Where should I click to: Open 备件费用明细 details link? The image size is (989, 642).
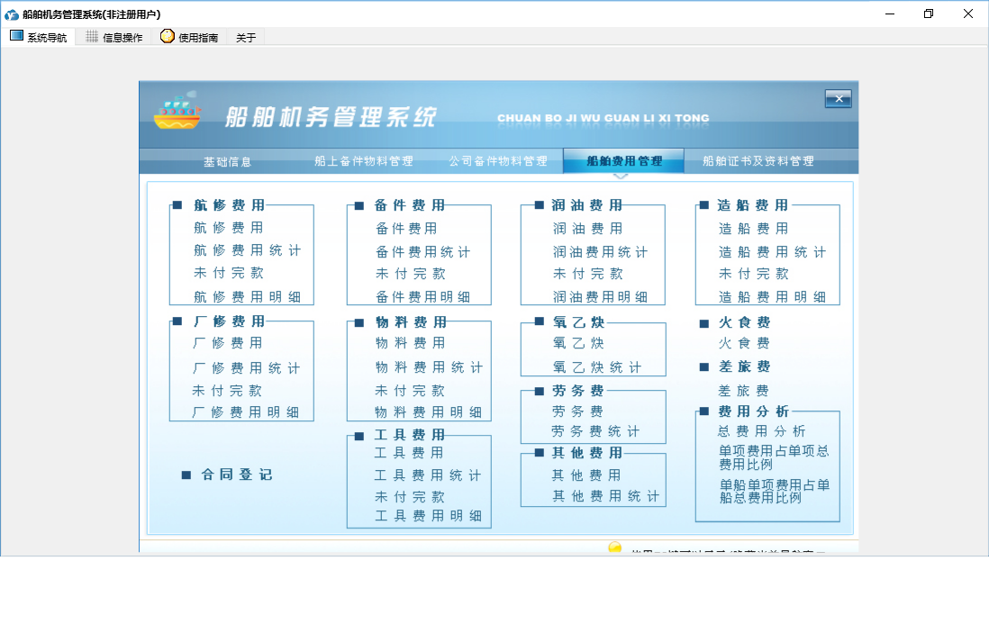[422, 297]
